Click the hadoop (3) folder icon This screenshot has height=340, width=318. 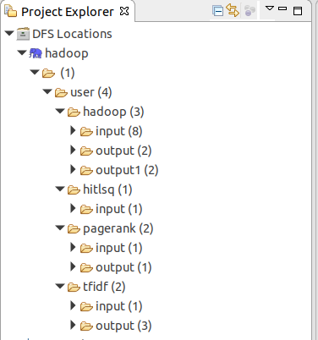point(74,112)
